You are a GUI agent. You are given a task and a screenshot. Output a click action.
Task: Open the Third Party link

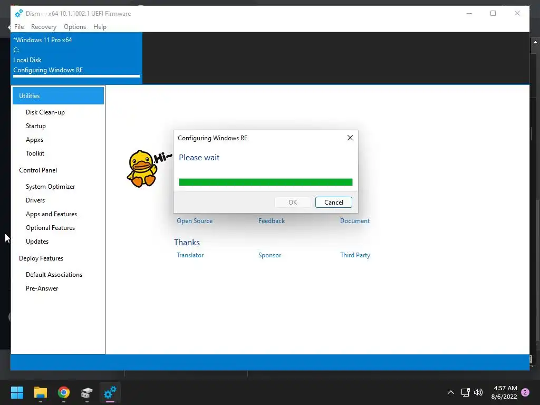[x=355, y=255]
